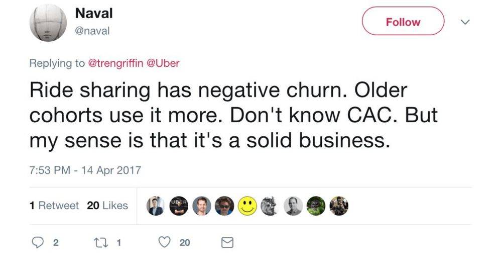Click the reply speech bubble icon
This screenshot has height=271, width=502.
[38, 242]
